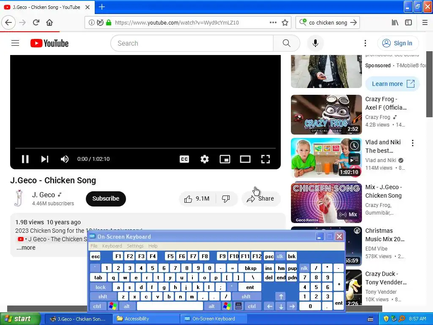Toggle Firefox sidebar view
Image resolution: width=433 pixels, height=325 pixels.
408,22
